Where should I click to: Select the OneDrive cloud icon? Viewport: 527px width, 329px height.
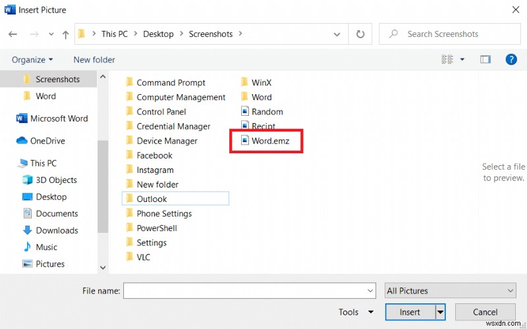22,141
